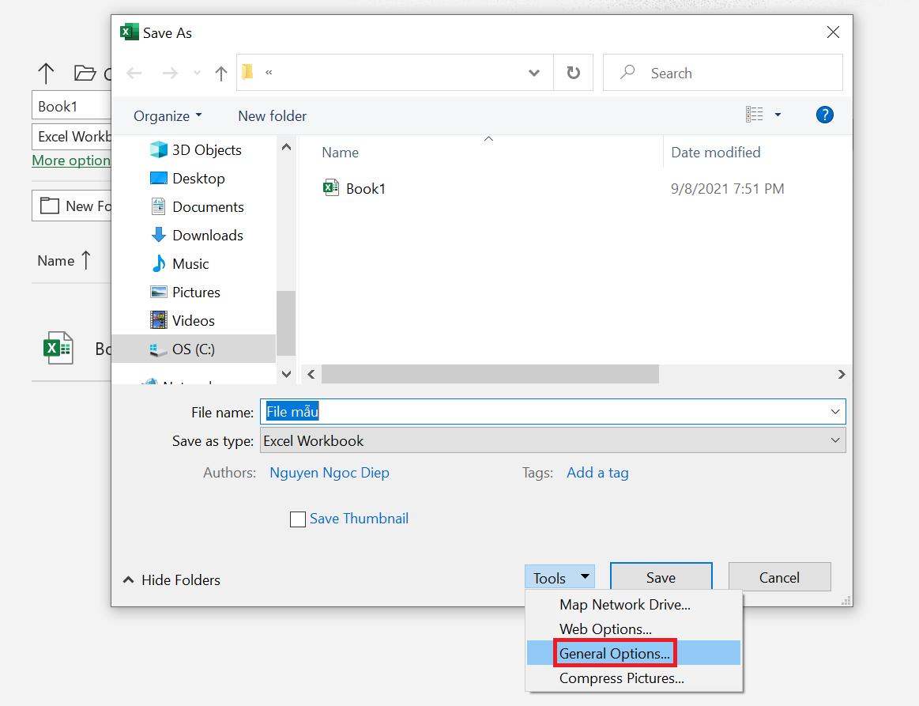Click the Add a tag link
919x706 pixels.
[597, 473]
